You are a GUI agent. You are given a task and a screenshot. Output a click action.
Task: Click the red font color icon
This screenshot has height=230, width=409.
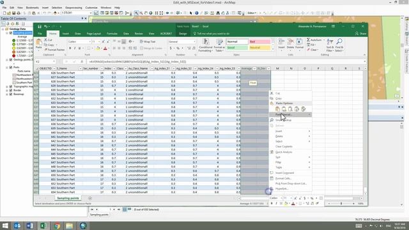(105, 49)
